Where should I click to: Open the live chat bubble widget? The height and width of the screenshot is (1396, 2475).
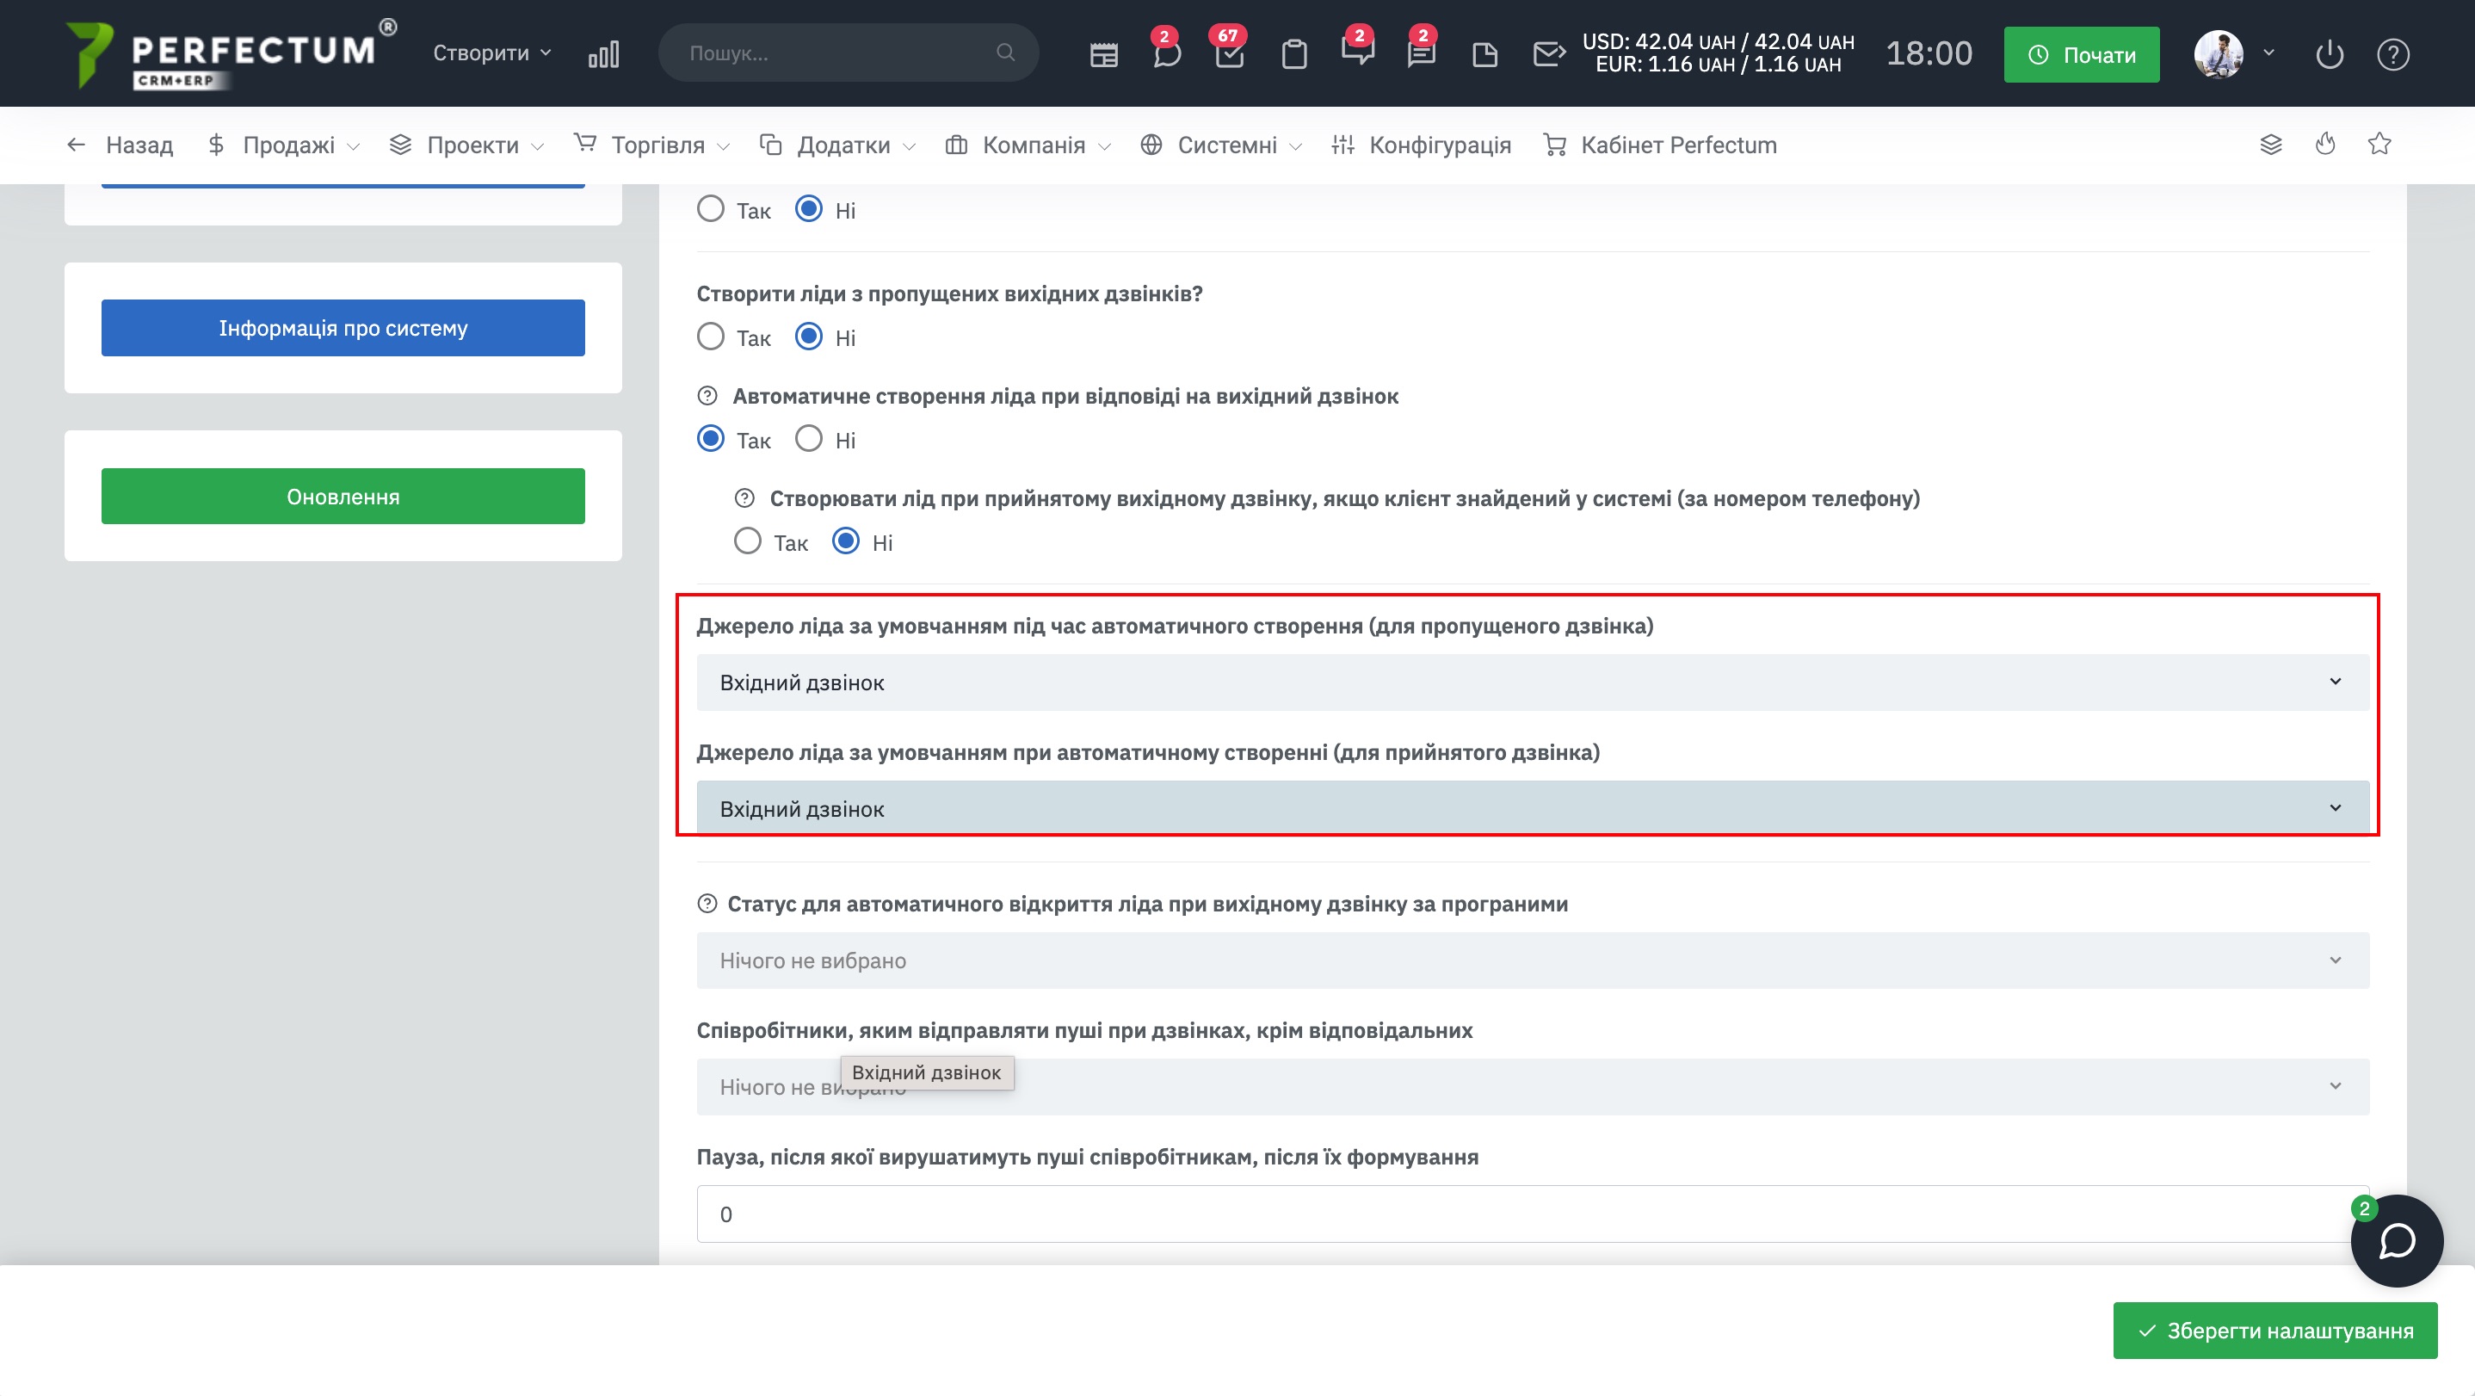tap(2396, 1240)
